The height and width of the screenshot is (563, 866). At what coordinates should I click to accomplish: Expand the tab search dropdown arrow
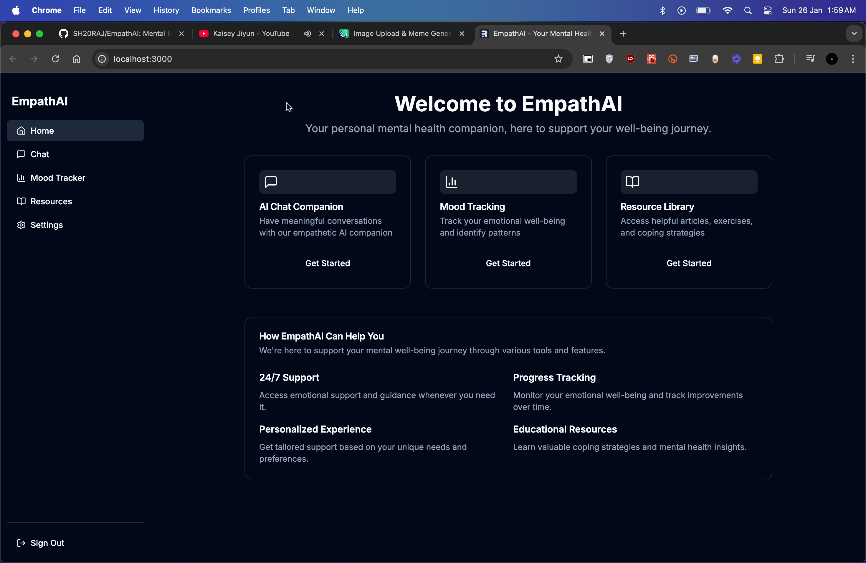pos(854,34)
